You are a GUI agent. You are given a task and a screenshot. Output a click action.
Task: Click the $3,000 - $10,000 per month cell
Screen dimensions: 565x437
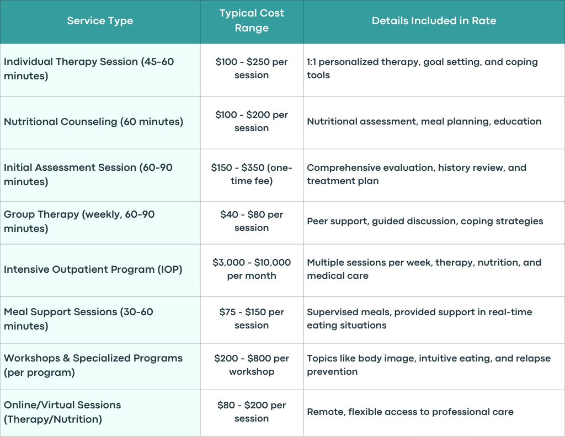click(252, 271)
